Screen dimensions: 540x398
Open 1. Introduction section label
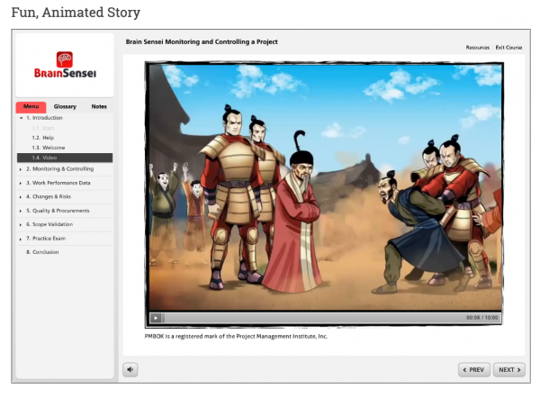(44, 118)
